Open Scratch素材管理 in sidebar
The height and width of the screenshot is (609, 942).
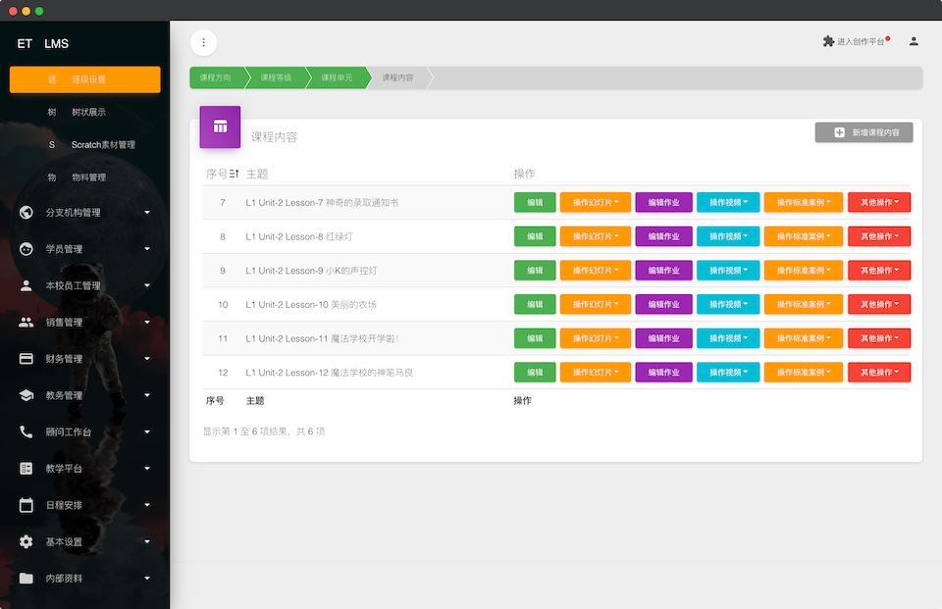[x=102, y=145]
